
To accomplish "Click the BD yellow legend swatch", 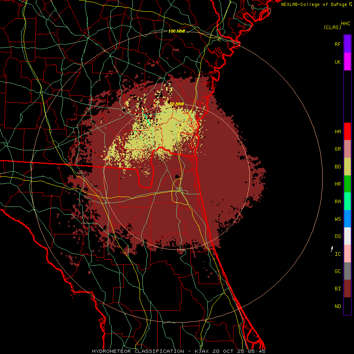I will pyautogui.click(x=347, y=167).
